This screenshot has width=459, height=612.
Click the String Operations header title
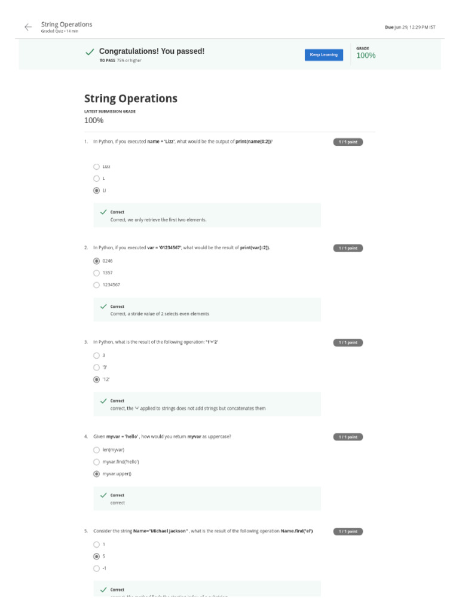pyautogui.click(x=66, y=25)
